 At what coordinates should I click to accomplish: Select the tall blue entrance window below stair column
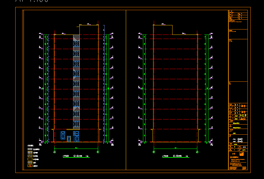[76, 136]
